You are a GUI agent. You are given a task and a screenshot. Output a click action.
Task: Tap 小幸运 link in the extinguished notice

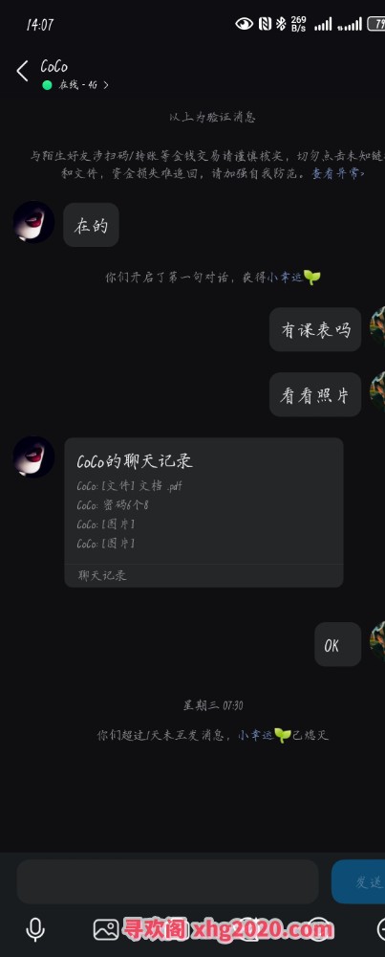point(255,735)
